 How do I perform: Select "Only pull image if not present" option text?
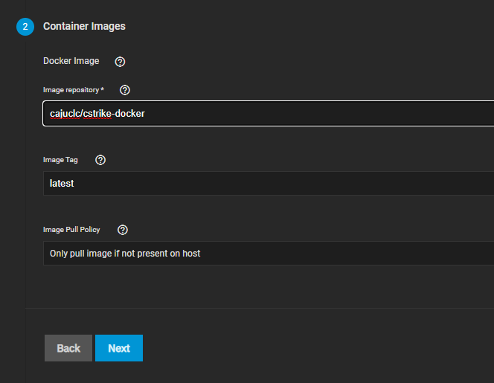[124, 253]
